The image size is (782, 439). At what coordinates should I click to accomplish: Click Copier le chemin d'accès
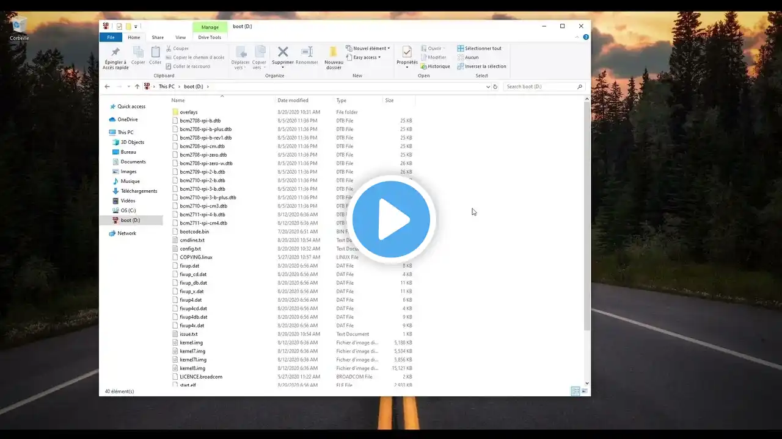(195, 57)
